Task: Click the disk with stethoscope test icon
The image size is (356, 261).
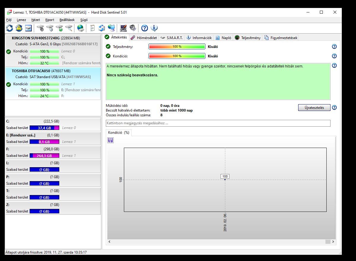Action: (40, 28)
